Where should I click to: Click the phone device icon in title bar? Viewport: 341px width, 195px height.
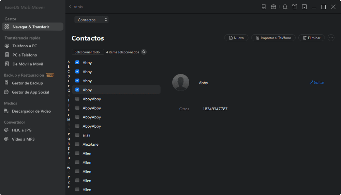click(264, 7)
